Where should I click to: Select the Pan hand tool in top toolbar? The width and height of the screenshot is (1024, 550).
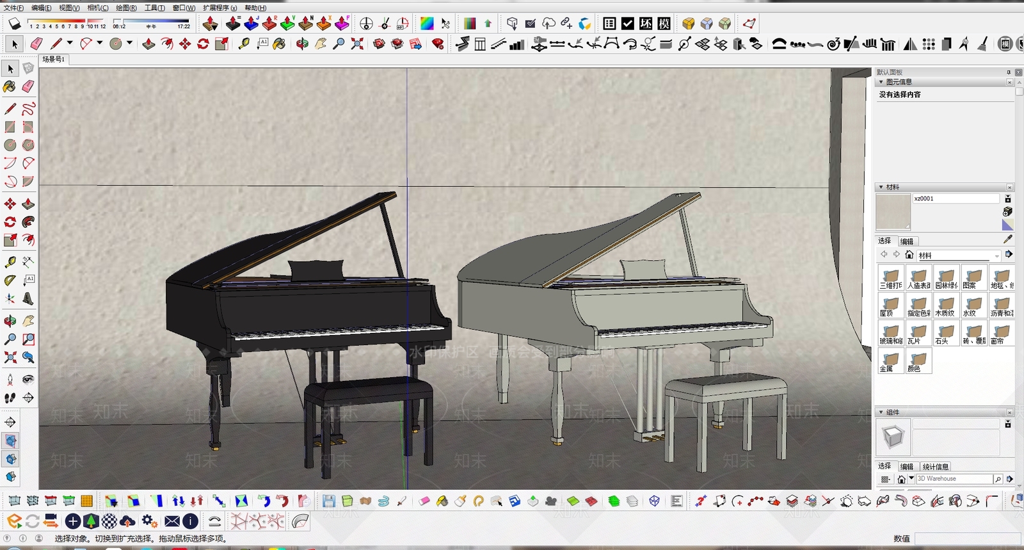click(x=320, y=44)
